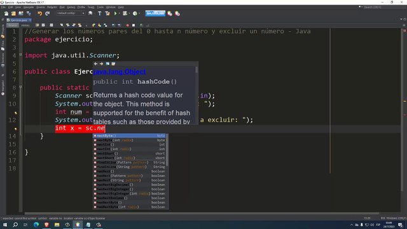This screenshot has height=229, width=407.
Task: Click the second profiler icon after memory bar
Action: click(177, 13)
